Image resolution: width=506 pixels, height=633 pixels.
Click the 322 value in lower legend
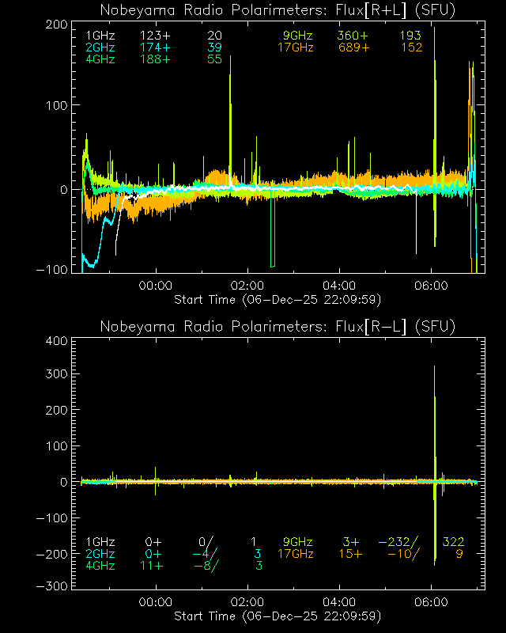pos(452,542)
